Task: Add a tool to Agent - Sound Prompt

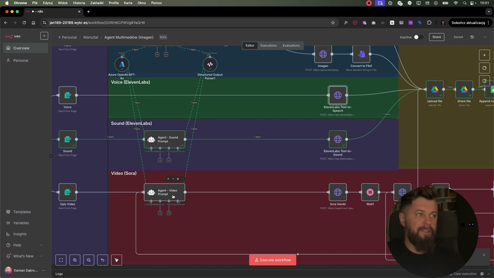Action: [169, 160]
